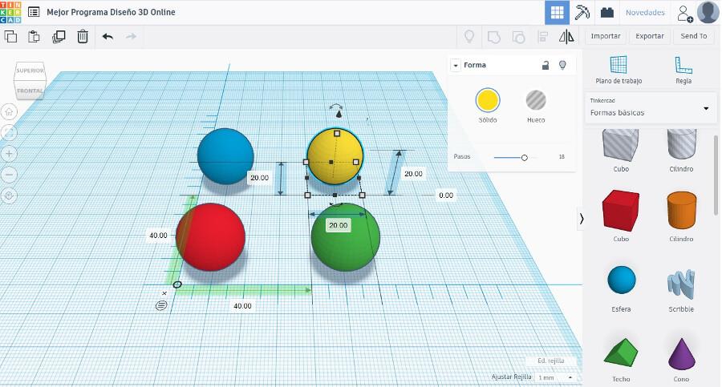722x387 pixels.
Task: Zoom in with the plus button
Action: tap(10, 153)
